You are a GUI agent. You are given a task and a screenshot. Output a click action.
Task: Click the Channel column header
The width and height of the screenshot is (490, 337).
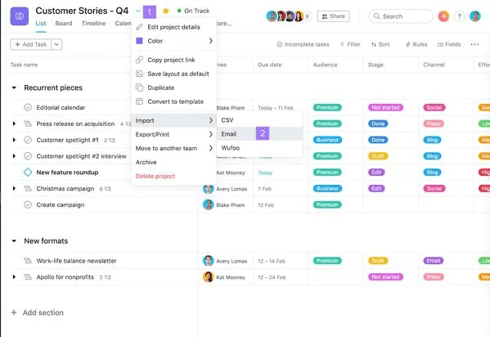pyautogui.click(x=434, y=65)
